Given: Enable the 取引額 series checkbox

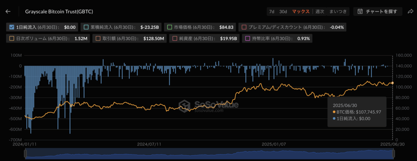Looking at the screenshot, I should point(98,39).
